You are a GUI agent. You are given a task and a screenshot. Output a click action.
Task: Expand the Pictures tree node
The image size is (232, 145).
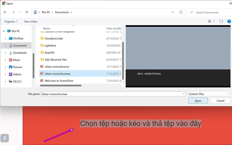pos(6,67)
